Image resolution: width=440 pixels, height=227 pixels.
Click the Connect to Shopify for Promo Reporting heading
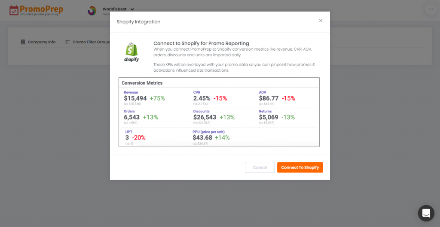point(201,43)
